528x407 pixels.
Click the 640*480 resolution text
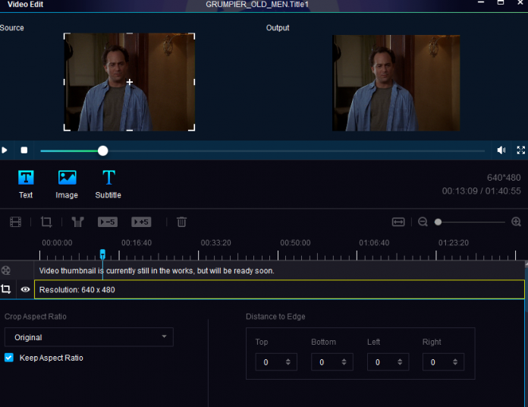(504, 178)
